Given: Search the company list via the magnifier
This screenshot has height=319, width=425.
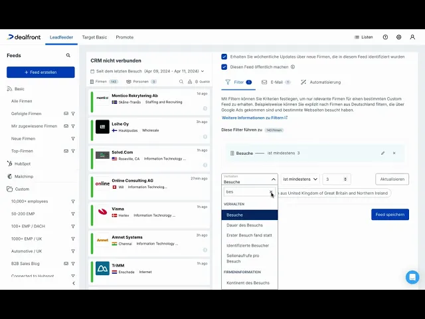Looking at the screenshot, I should click(181, 82).
